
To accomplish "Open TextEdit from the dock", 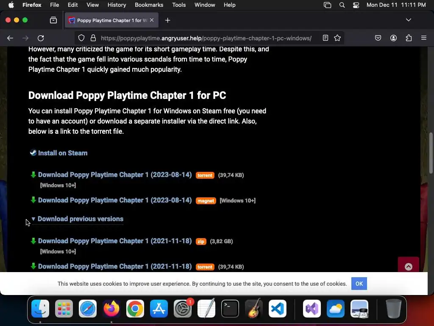I will [206, 308].
